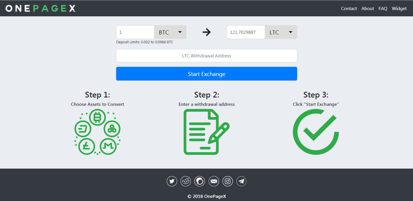This screenshot has width=413, height=201.
Task: Open the Widget link
Action: (399, 9)
